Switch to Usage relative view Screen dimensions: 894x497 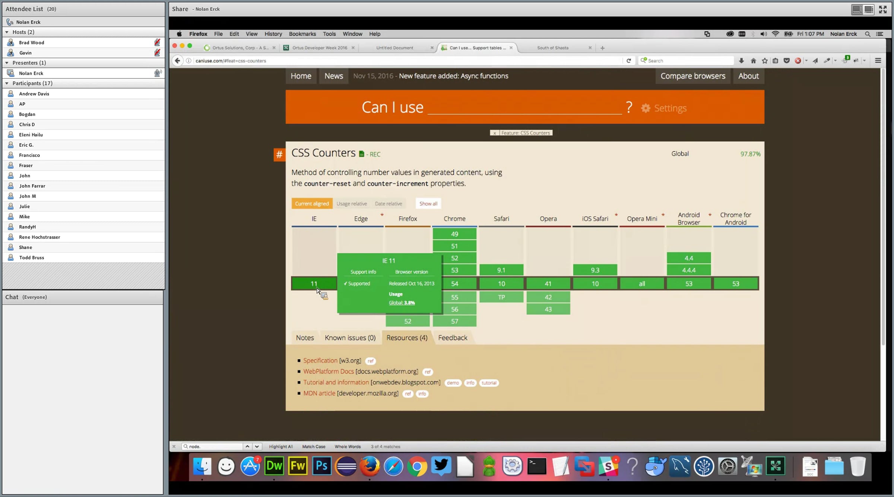(x=352, y=204)
